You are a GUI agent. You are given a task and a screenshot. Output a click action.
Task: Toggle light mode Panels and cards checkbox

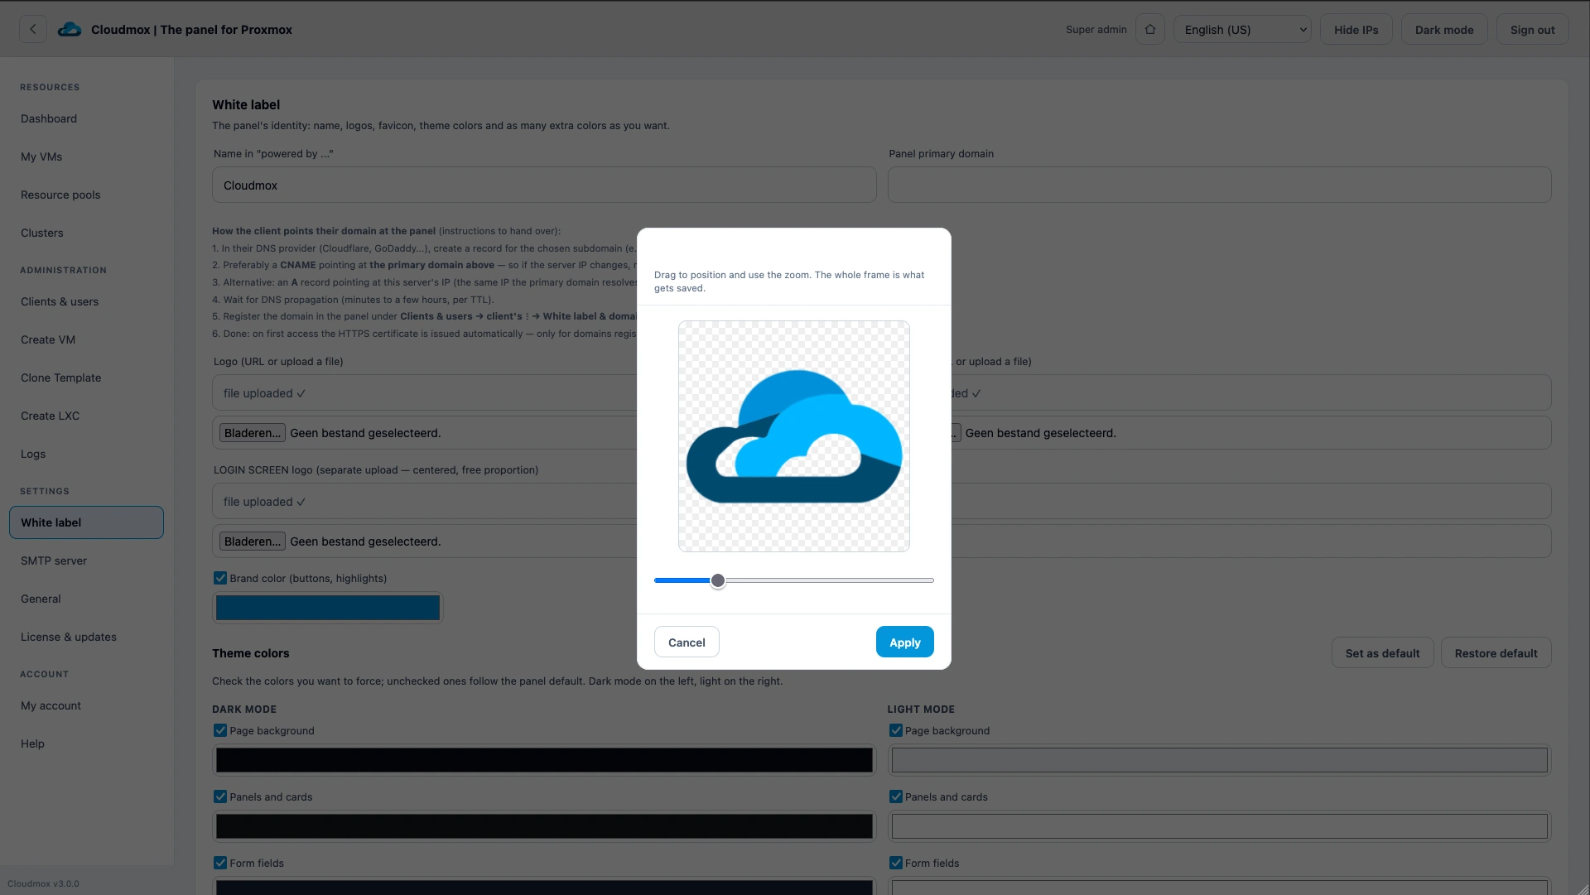click(x=896, y=796)
